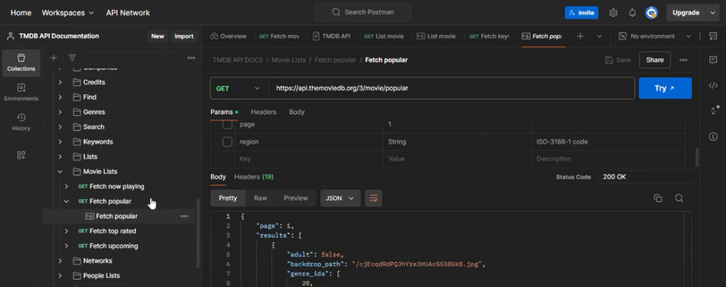
Task: Open options for Fetch popular example
Action: point(184,216)
